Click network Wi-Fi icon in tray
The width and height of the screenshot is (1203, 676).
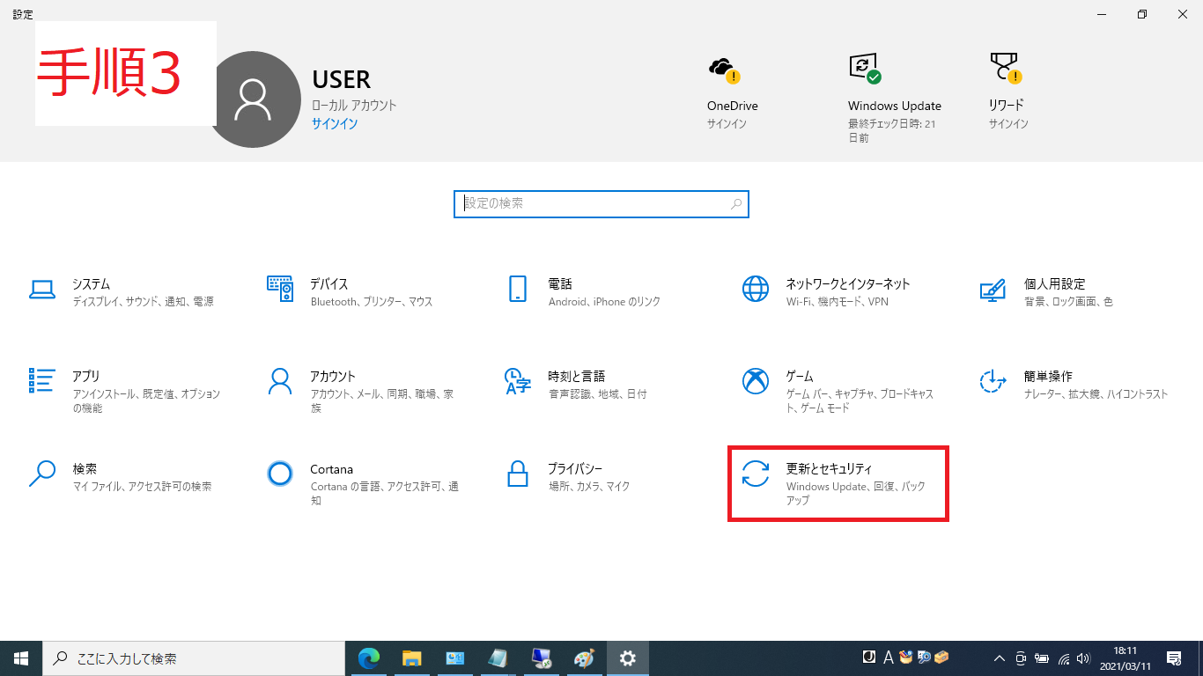coord(1063,658)
